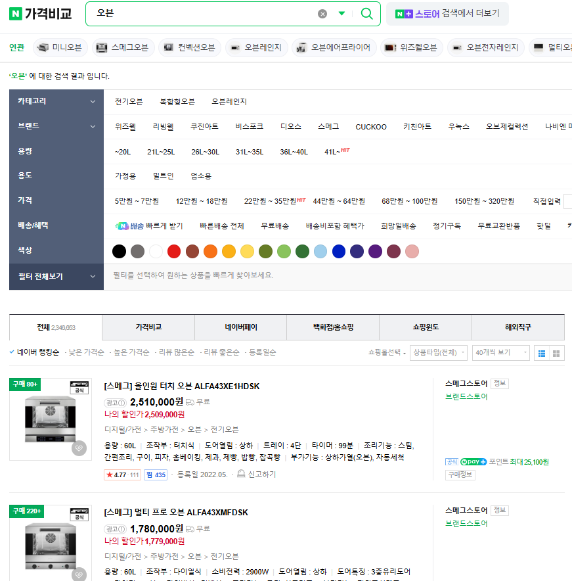Select the 오븐전자레인지 related keyword chip
This screenshot has height=581, width=572.
click(486, 47)
